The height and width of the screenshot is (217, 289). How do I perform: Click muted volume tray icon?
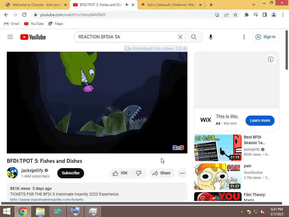click(262, 212)
